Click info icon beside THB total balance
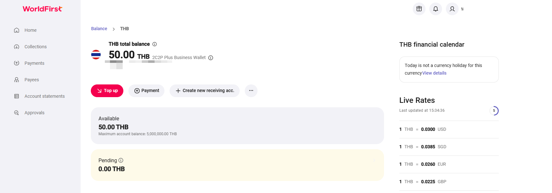This screenshot has width=552, height=193. coord(155,44)
